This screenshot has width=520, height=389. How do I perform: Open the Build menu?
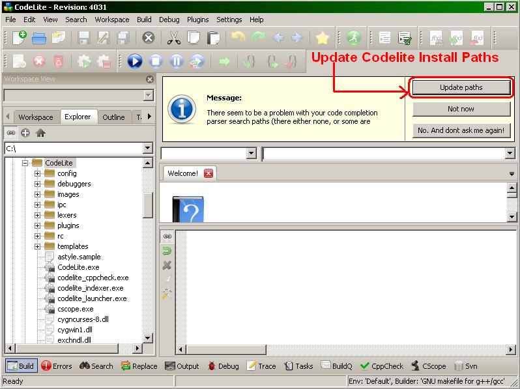pos(144,20)
